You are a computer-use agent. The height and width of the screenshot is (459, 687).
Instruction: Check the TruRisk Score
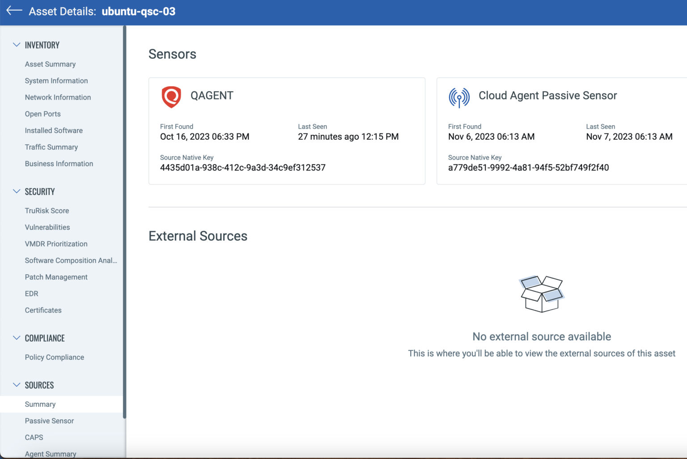pyautogui.click(x=47, y=210)
